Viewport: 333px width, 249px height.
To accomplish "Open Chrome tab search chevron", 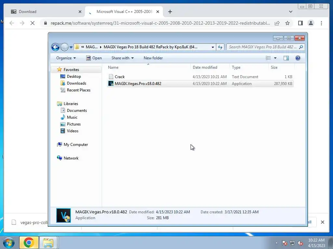I will [x=290, y=12].
